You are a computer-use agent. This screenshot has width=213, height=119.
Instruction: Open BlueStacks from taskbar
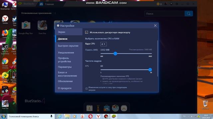click(114, 116)
